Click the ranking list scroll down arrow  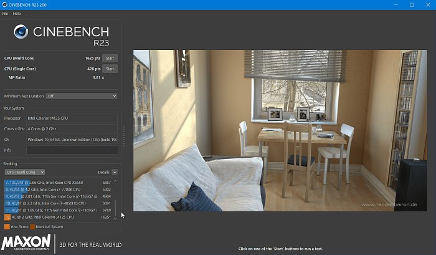(x=115, y=219)
